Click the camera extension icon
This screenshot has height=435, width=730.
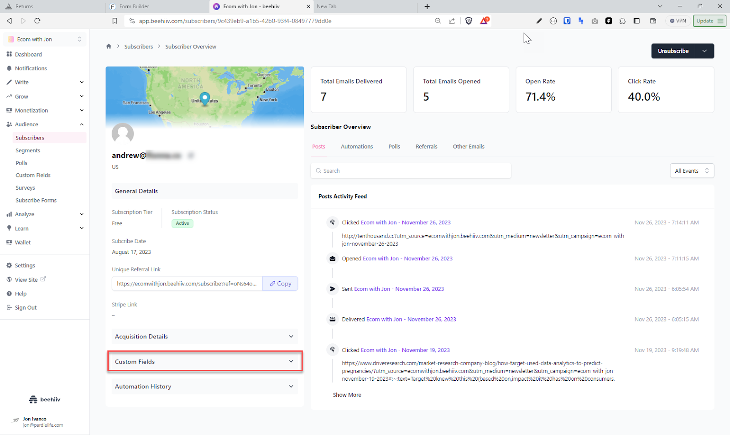pyautogui.click(x=595, y=21)
